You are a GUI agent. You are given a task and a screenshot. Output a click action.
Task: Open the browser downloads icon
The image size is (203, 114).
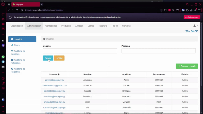196,10
